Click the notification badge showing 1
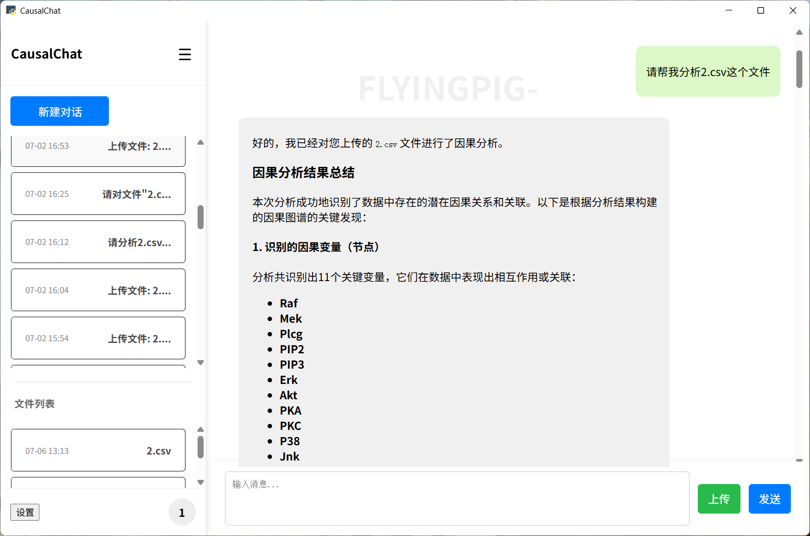810x536 pixels. tap(182, 512)
